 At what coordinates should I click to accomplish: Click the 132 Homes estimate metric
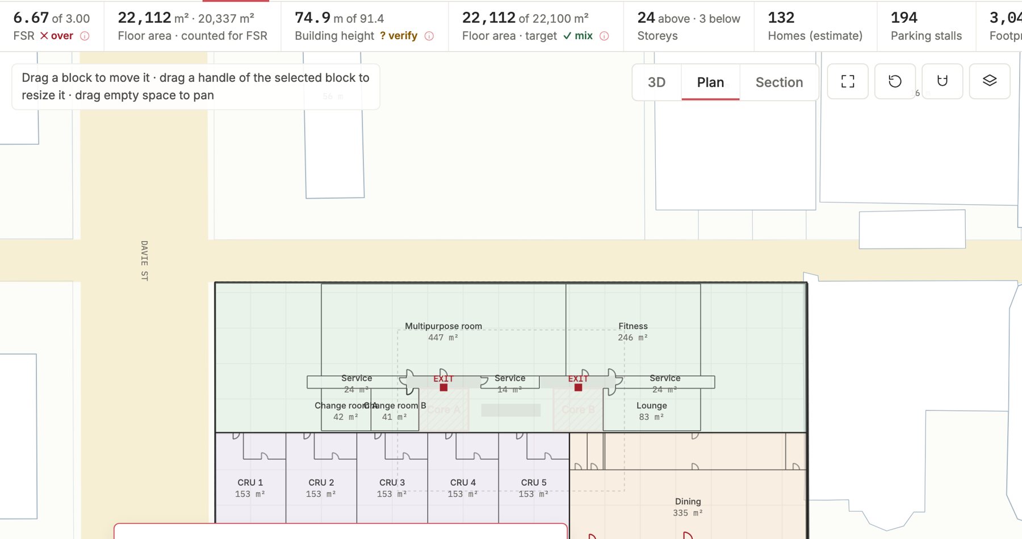coord(815,26)
